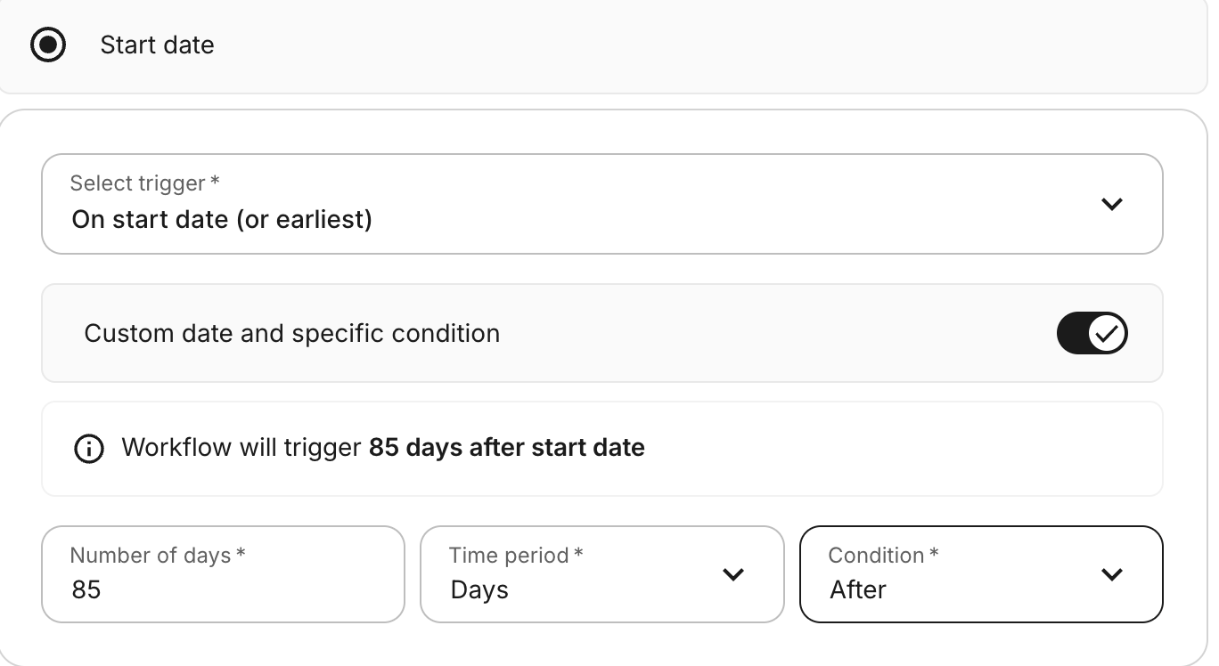Select the Start date row header
Viewport: 1219px width, 666px height.
tap(157, 45)
